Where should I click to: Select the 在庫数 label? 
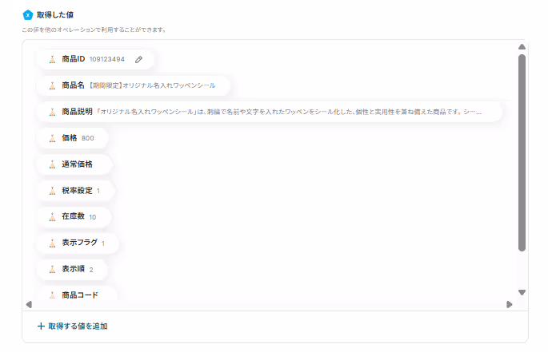[73, 216]
